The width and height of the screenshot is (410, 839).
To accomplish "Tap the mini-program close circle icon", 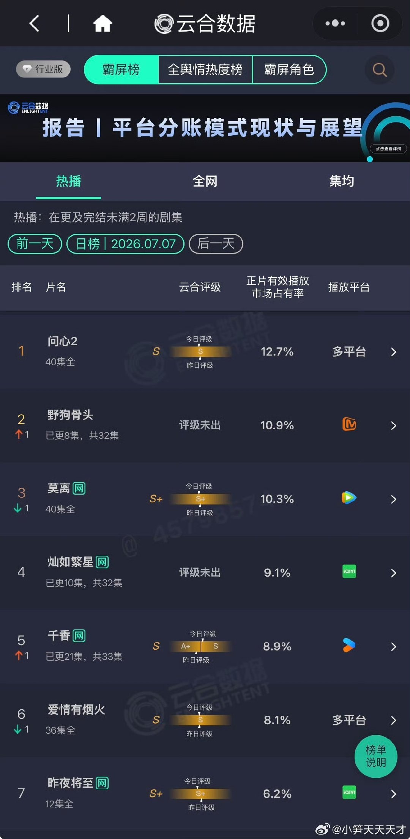I will 380,24.
